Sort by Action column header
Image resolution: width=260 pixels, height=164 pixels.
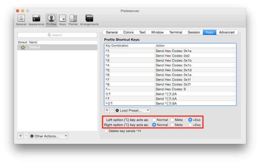click(x=196, y=46)
